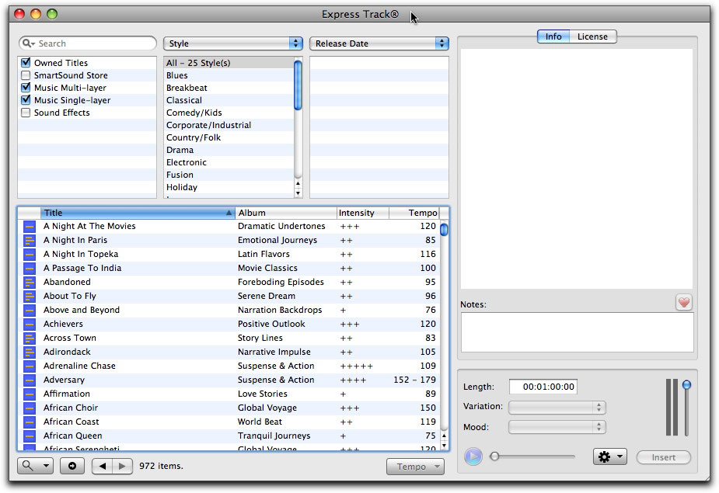Viewport: 719px width, 493px height.
Task: Click inside the Search field
Action: pos(88,43)
